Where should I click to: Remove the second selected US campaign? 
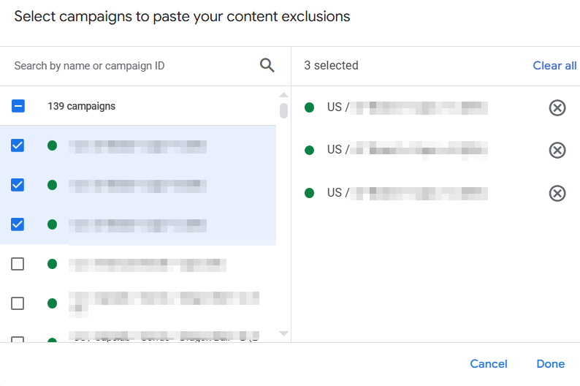[x=557, y=151]
